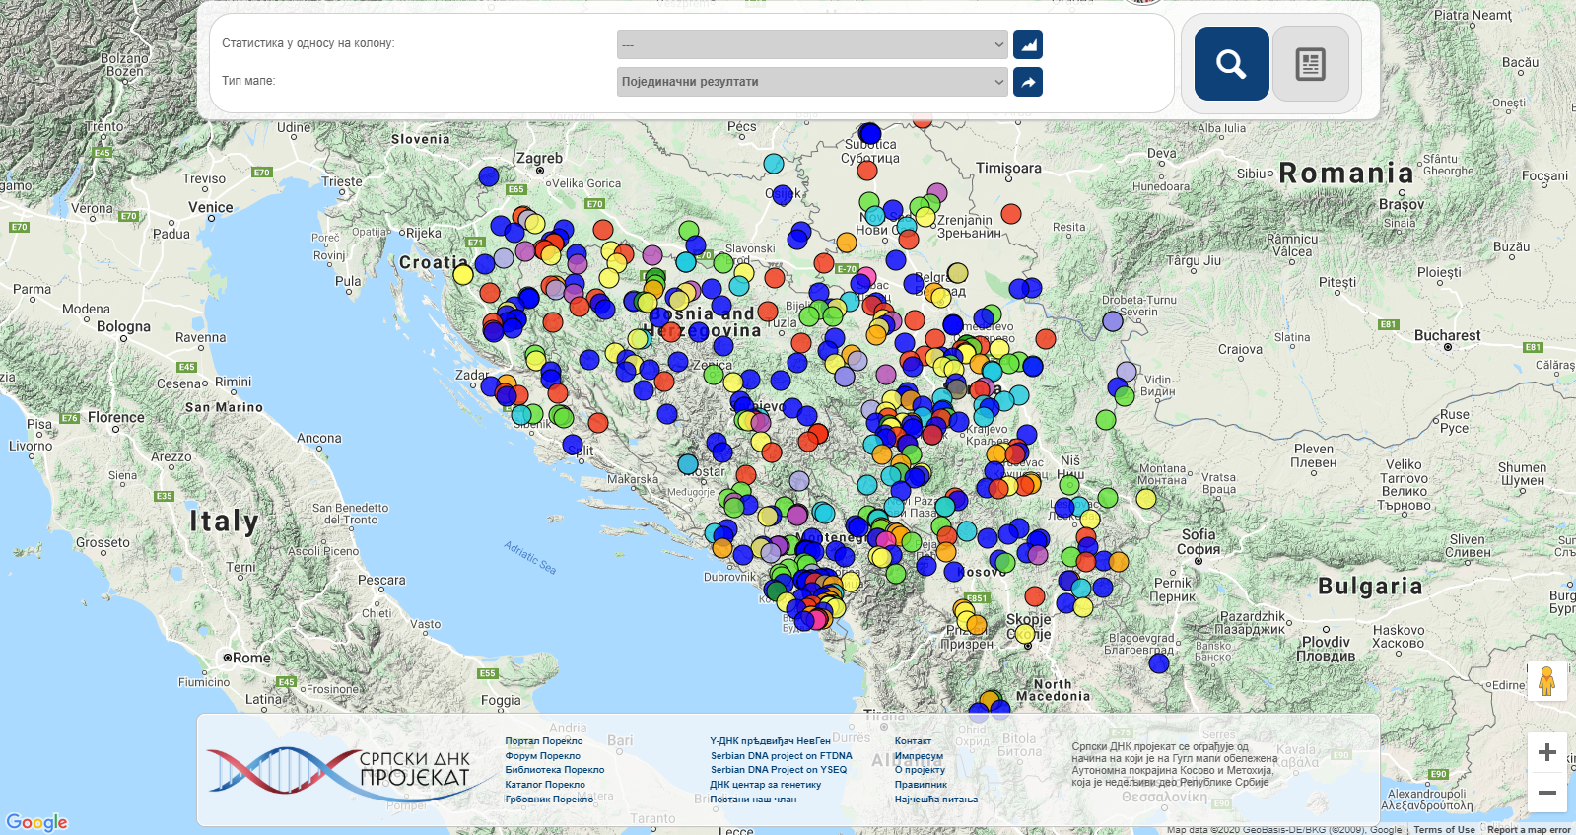
Task: Click the cyan marker north of Osijek
Action: coord(774,164)
